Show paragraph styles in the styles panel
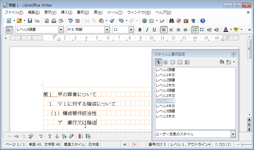Screen dimensions: 254x150 coord(159,62)
